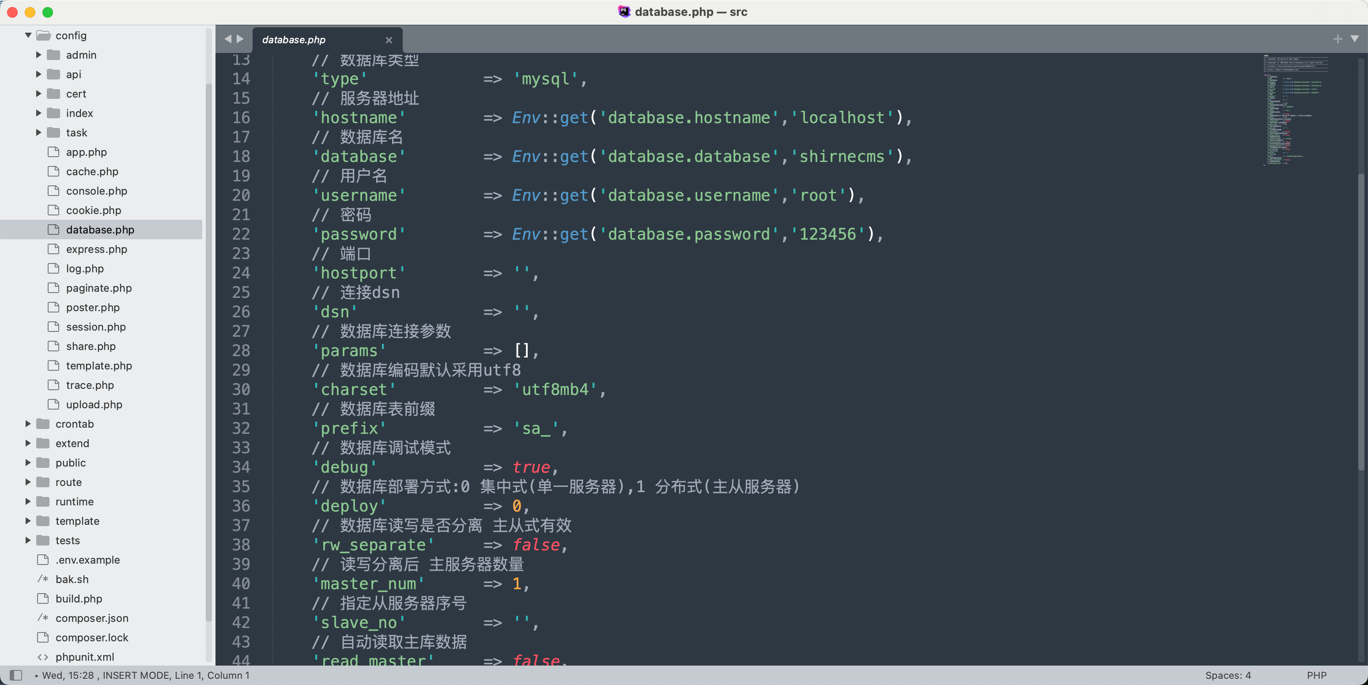Close the database.php tab
Viewport: 1368px width, 685px height.
[x=389, y=40]
